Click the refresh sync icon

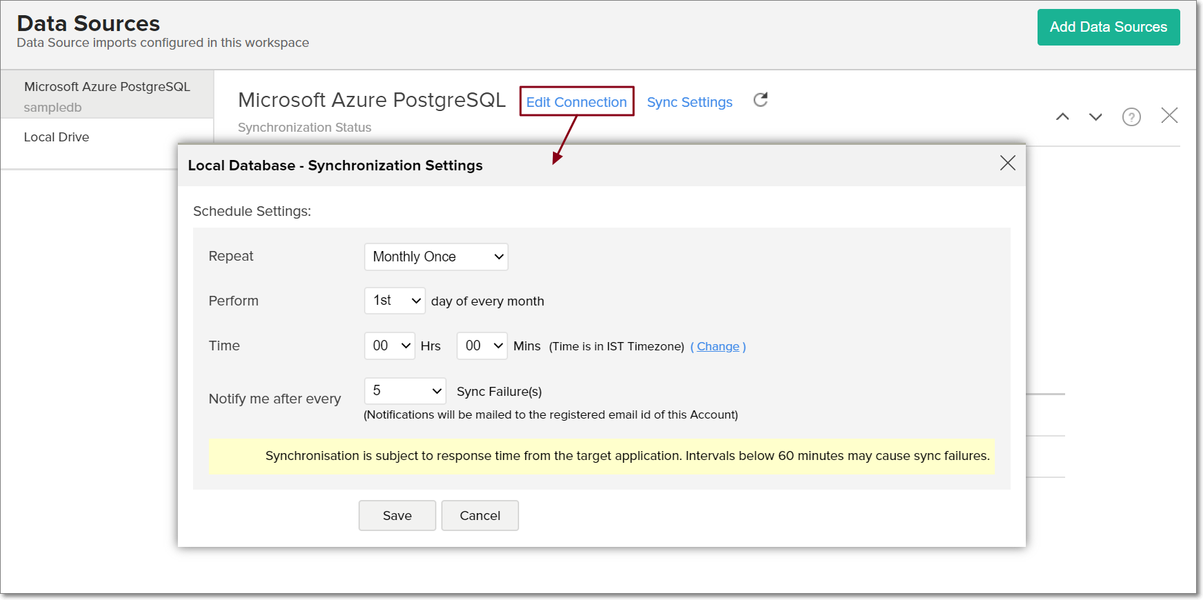tap(760, 100)
